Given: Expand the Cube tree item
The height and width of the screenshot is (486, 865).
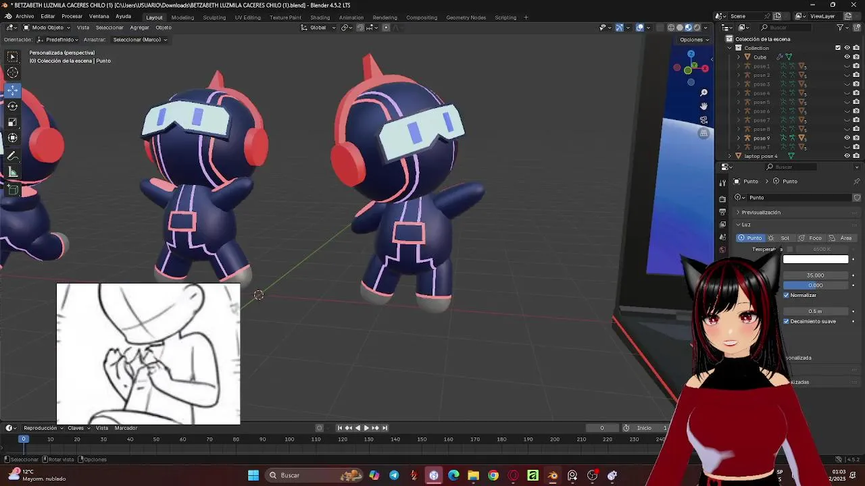Looking at the screenshot, I should click(738, 57).
